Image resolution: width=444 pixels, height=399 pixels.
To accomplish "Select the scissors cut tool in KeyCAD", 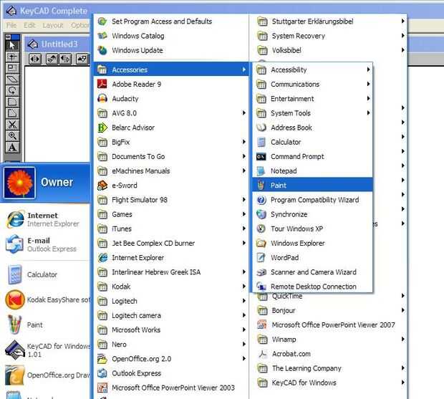I will pyautogui.click(x=12, y=125).
